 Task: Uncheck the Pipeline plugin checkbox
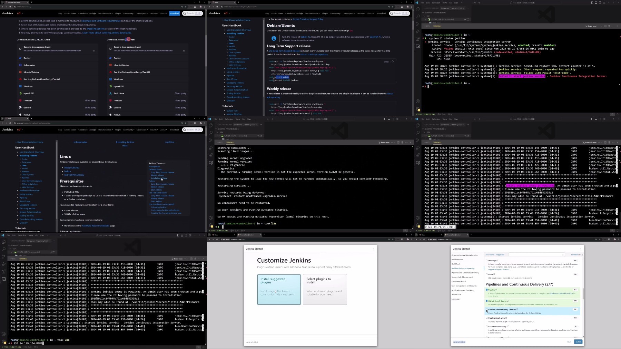(x=487, y=290)
